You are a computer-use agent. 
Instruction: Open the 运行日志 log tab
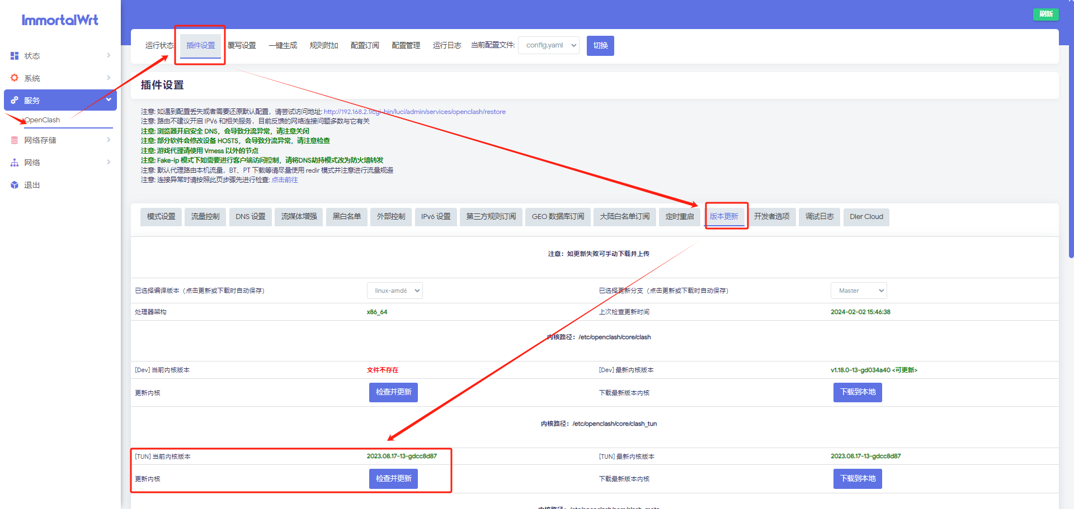click(446, 45)
